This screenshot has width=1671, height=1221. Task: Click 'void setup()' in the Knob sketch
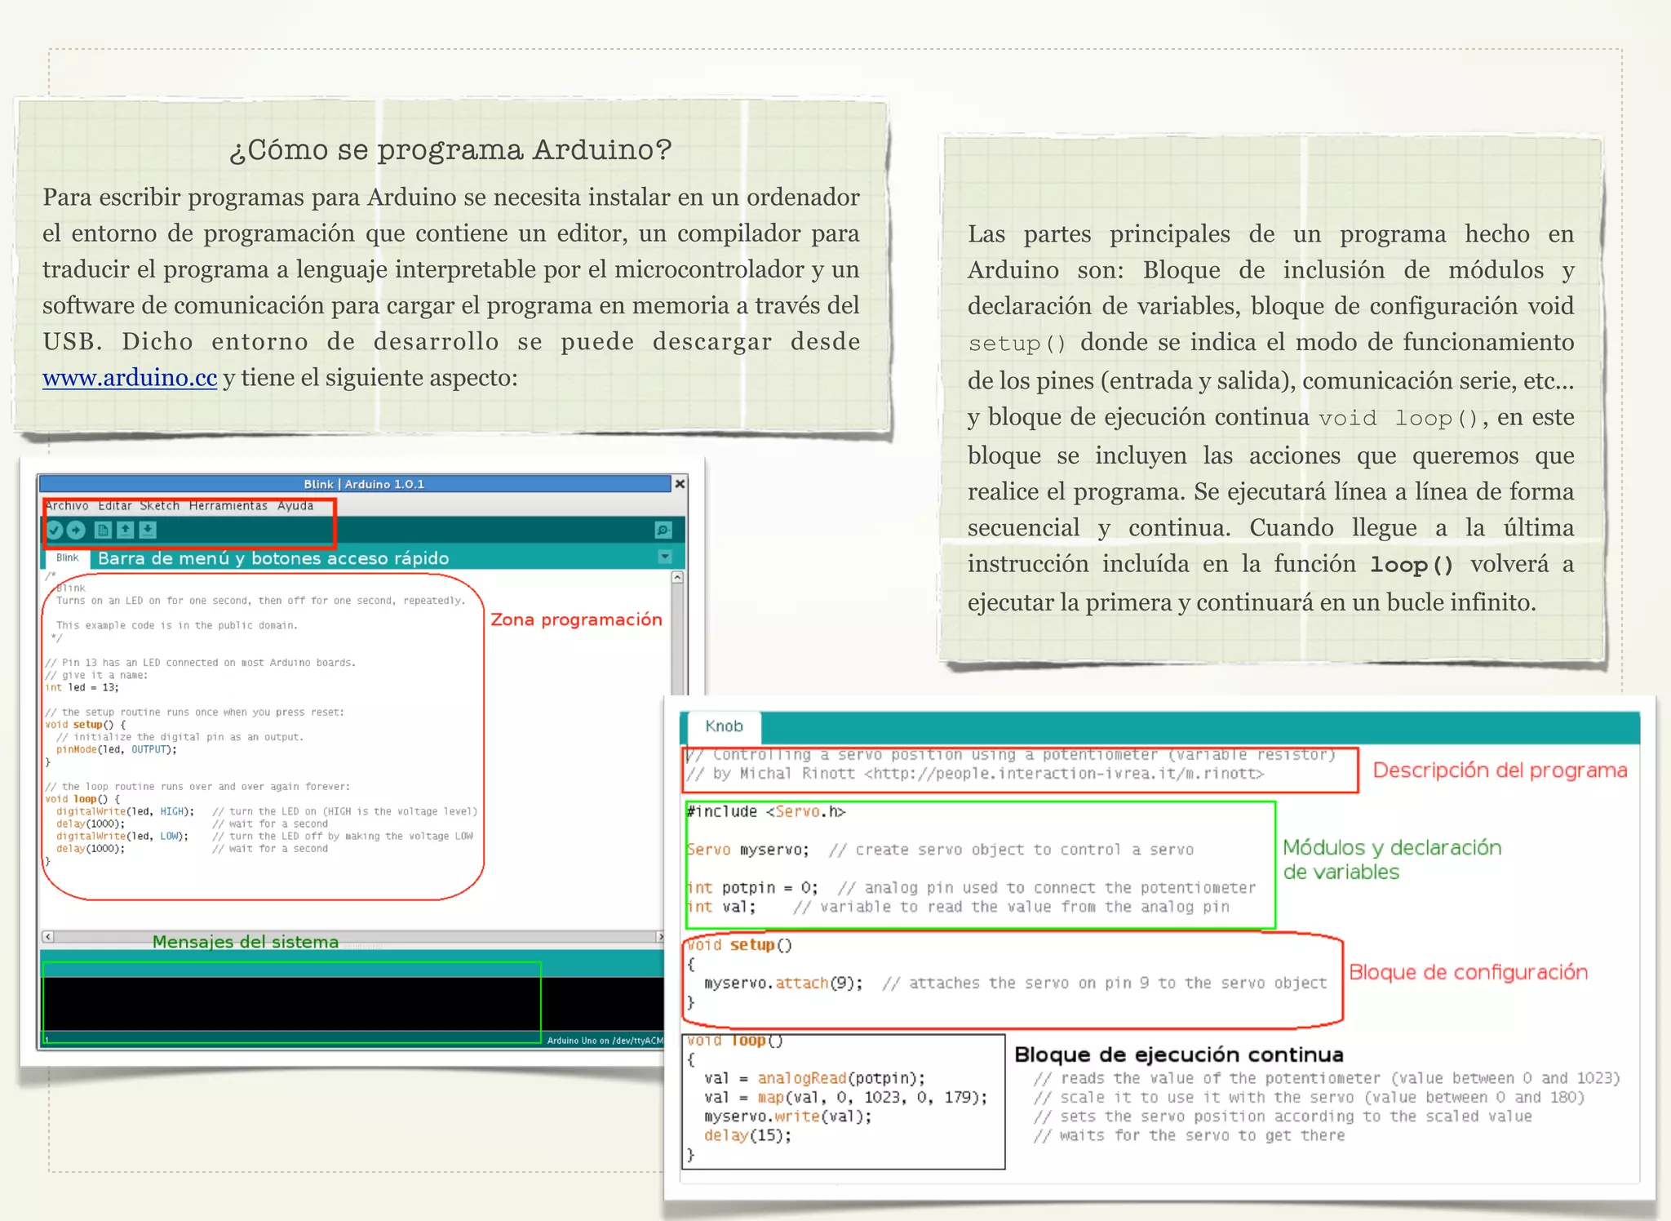point(739,945)
